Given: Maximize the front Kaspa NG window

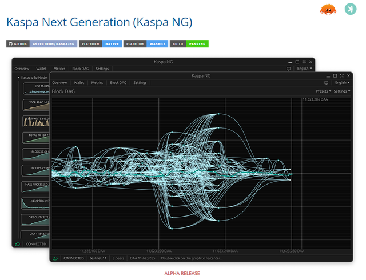Looking at the screenshot, I should coord(335,76).
